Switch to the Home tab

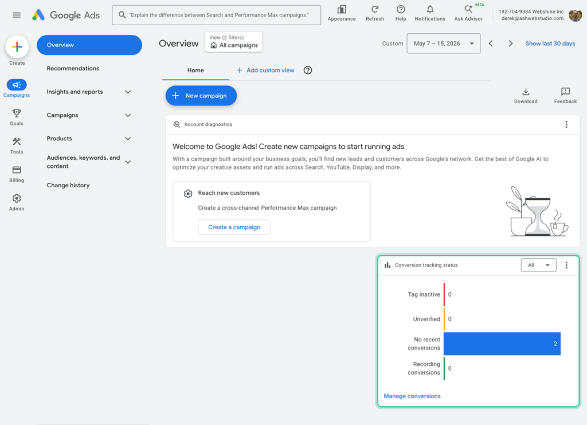click(195, 70)
